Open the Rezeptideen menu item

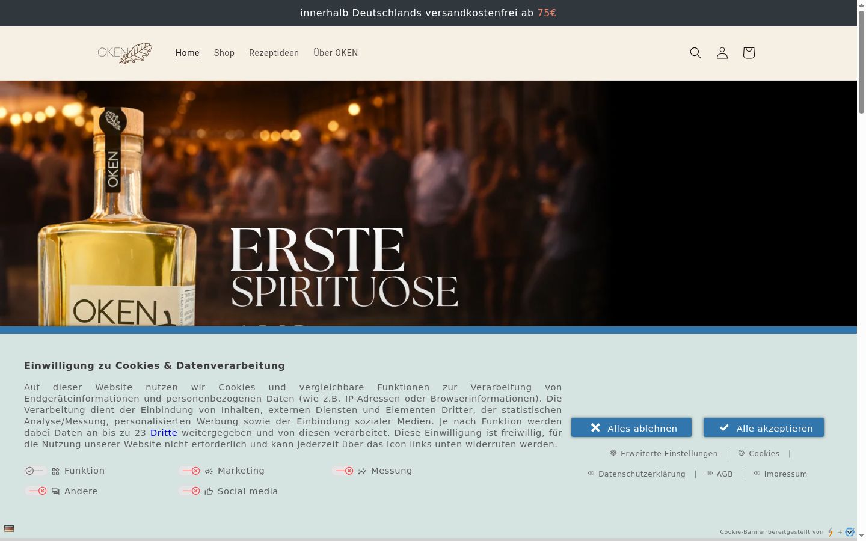(274, 53)
